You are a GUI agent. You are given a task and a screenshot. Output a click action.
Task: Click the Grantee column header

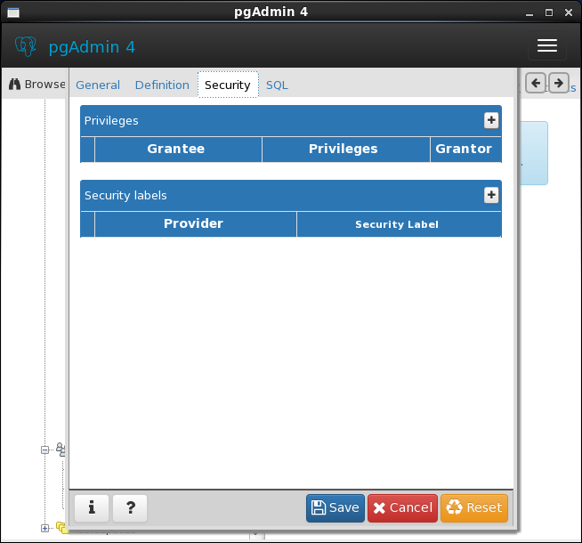click(176, 149)
